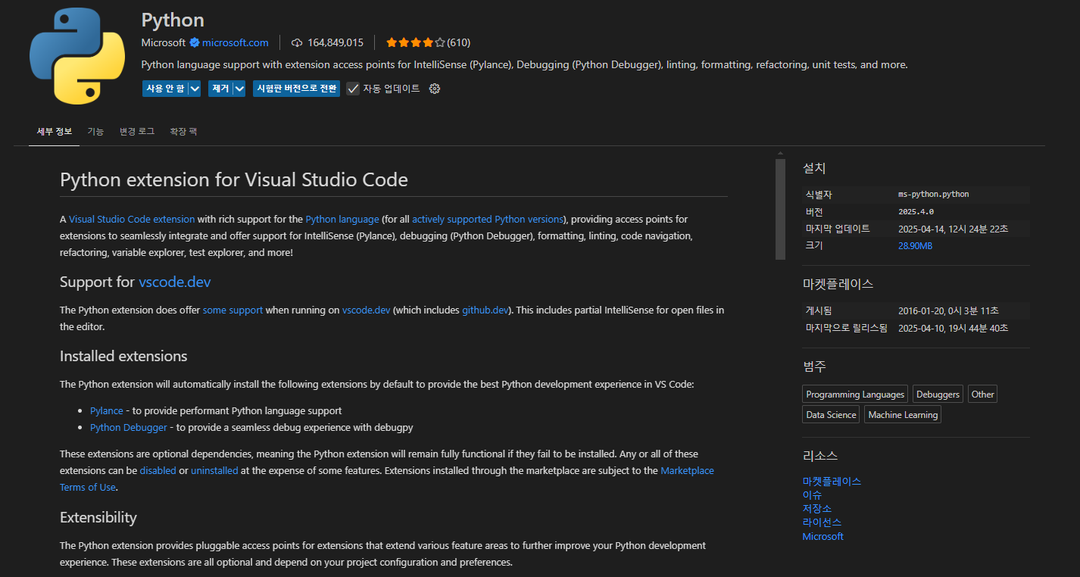Select the Other category tag
The width and height of the screenshot is (1080, 577).
[x=982, y=394]
